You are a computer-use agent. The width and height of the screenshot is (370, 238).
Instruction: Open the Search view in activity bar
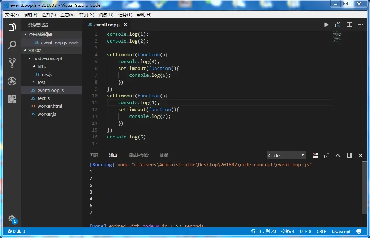(x=12, y=45)
